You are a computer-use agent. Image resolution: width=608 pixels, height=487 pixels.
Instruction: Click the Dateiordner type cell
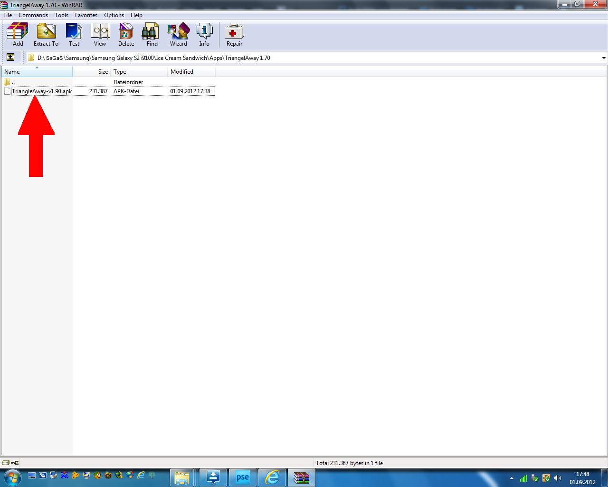128,82
